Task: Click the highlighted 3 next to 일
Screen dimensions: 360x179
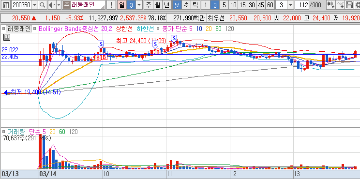Action: 131,5
